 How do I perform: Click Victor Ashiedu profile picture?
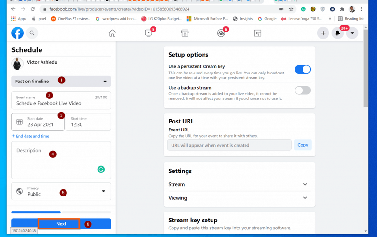(x=17, y=64)
